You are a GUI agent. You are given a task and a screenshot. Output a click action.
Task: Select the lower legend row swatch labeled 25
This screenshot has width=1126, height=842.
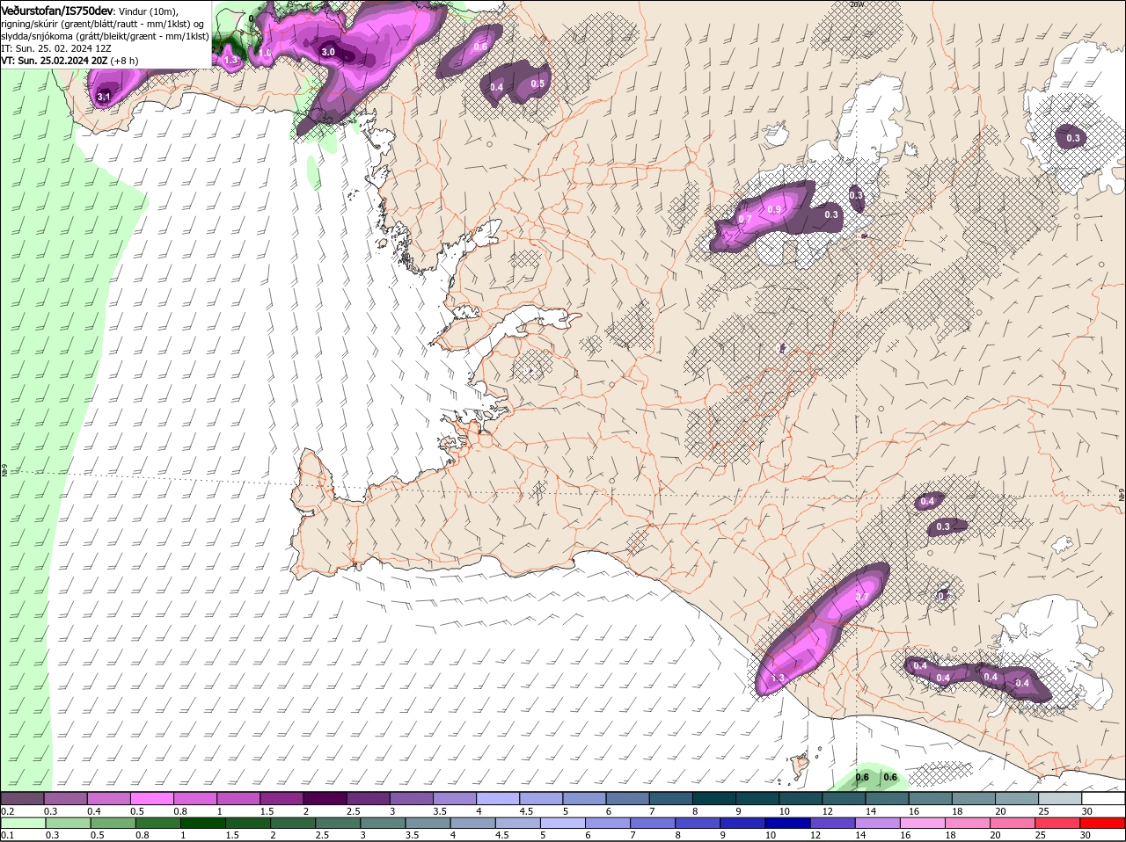1057,824
